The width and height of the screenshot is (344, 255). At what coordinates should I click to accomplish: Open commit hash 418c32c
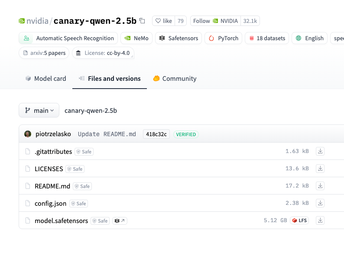156,134
